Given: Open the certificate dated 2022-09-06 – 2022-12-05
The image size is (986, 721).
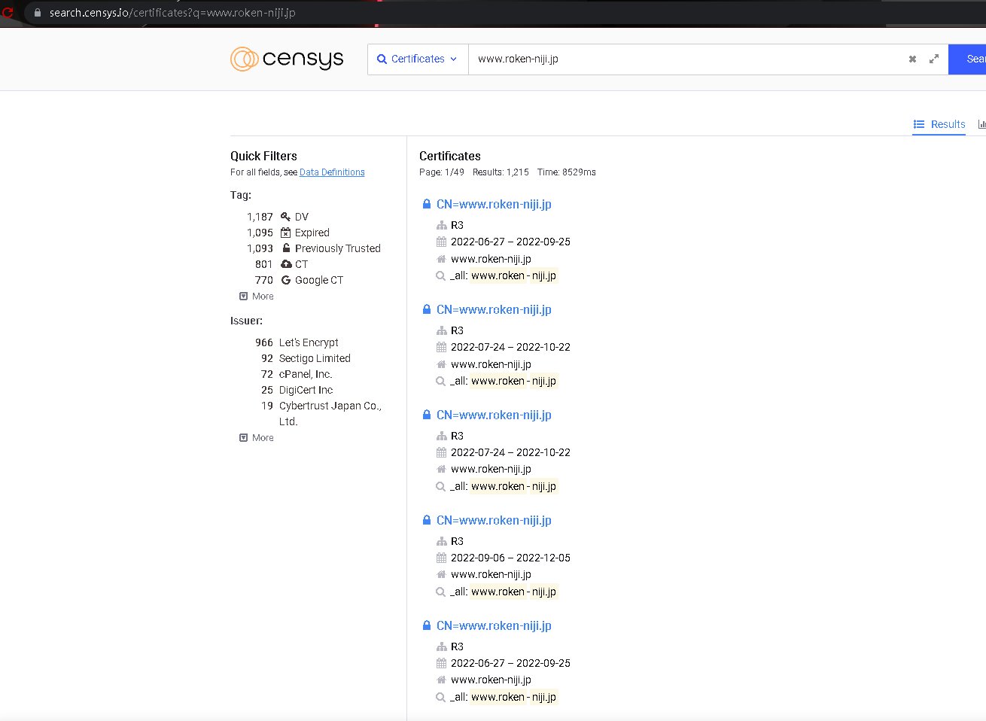Looking at the screenshot, I should tap(494, 520).
